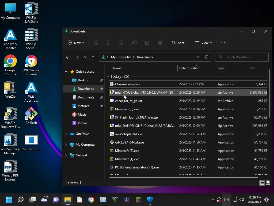Open WinZip SafeShare desktop icon

point(31,13)
